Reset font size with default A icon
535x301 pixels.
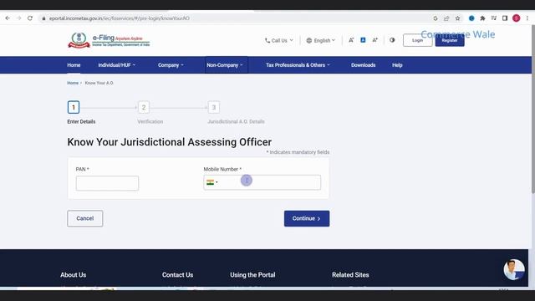(x=363, y=40)
